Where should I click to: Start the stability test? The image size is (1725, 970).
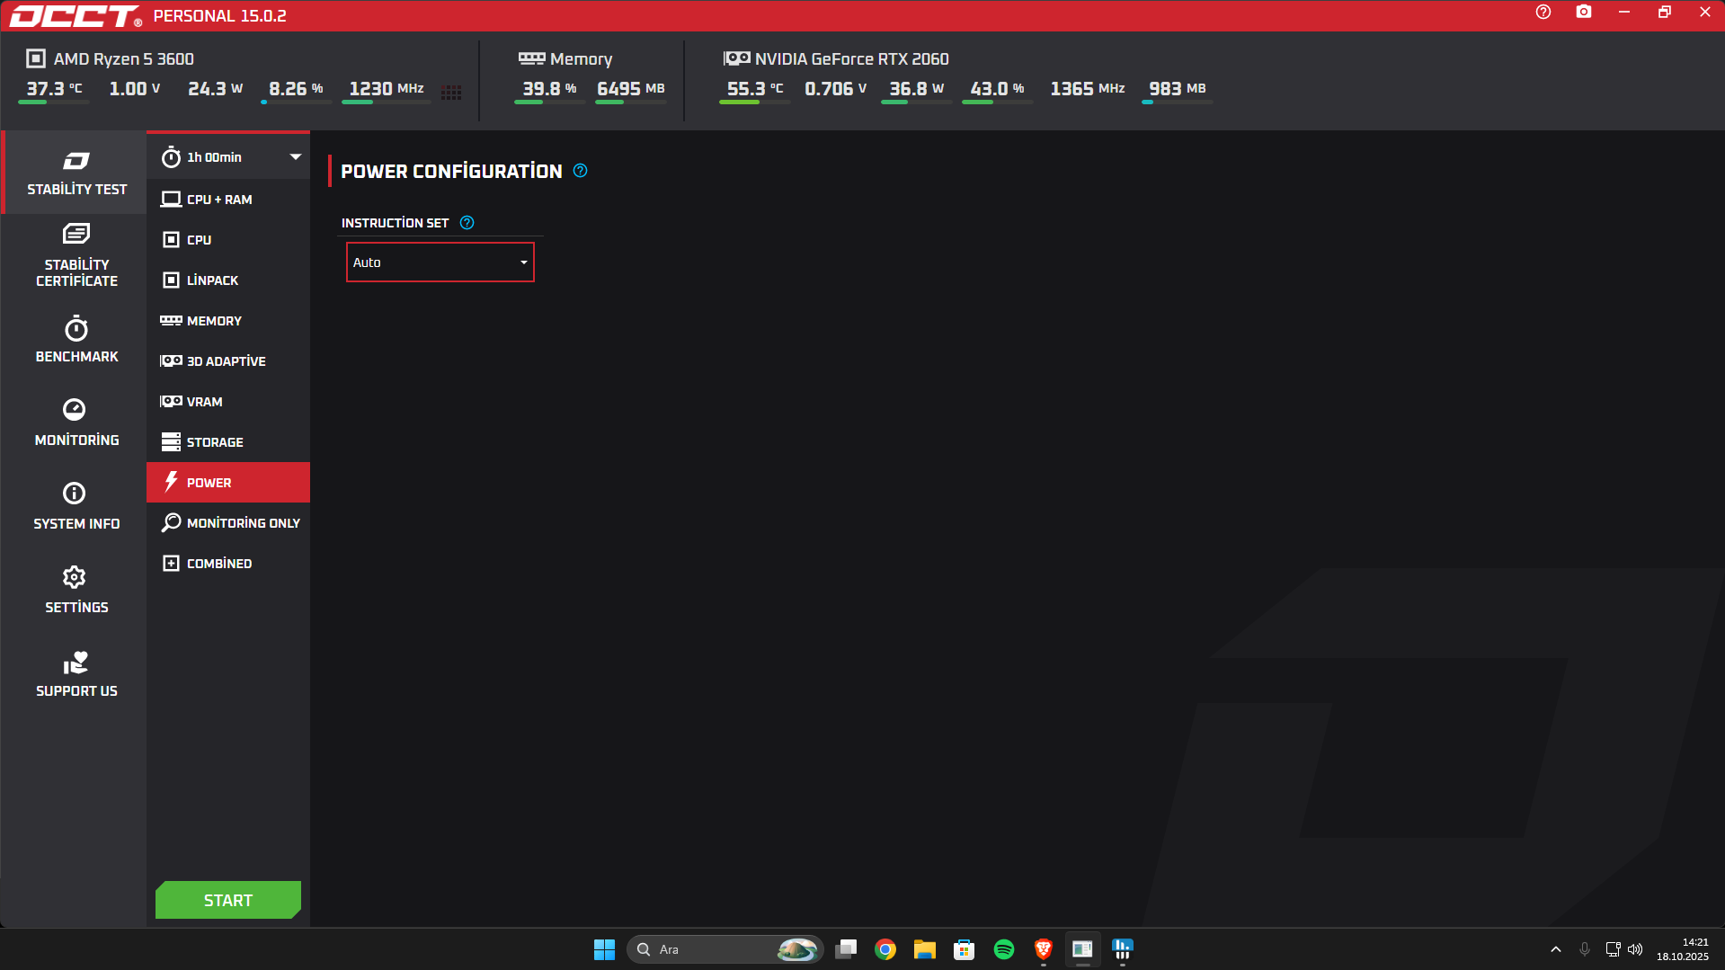228,900
